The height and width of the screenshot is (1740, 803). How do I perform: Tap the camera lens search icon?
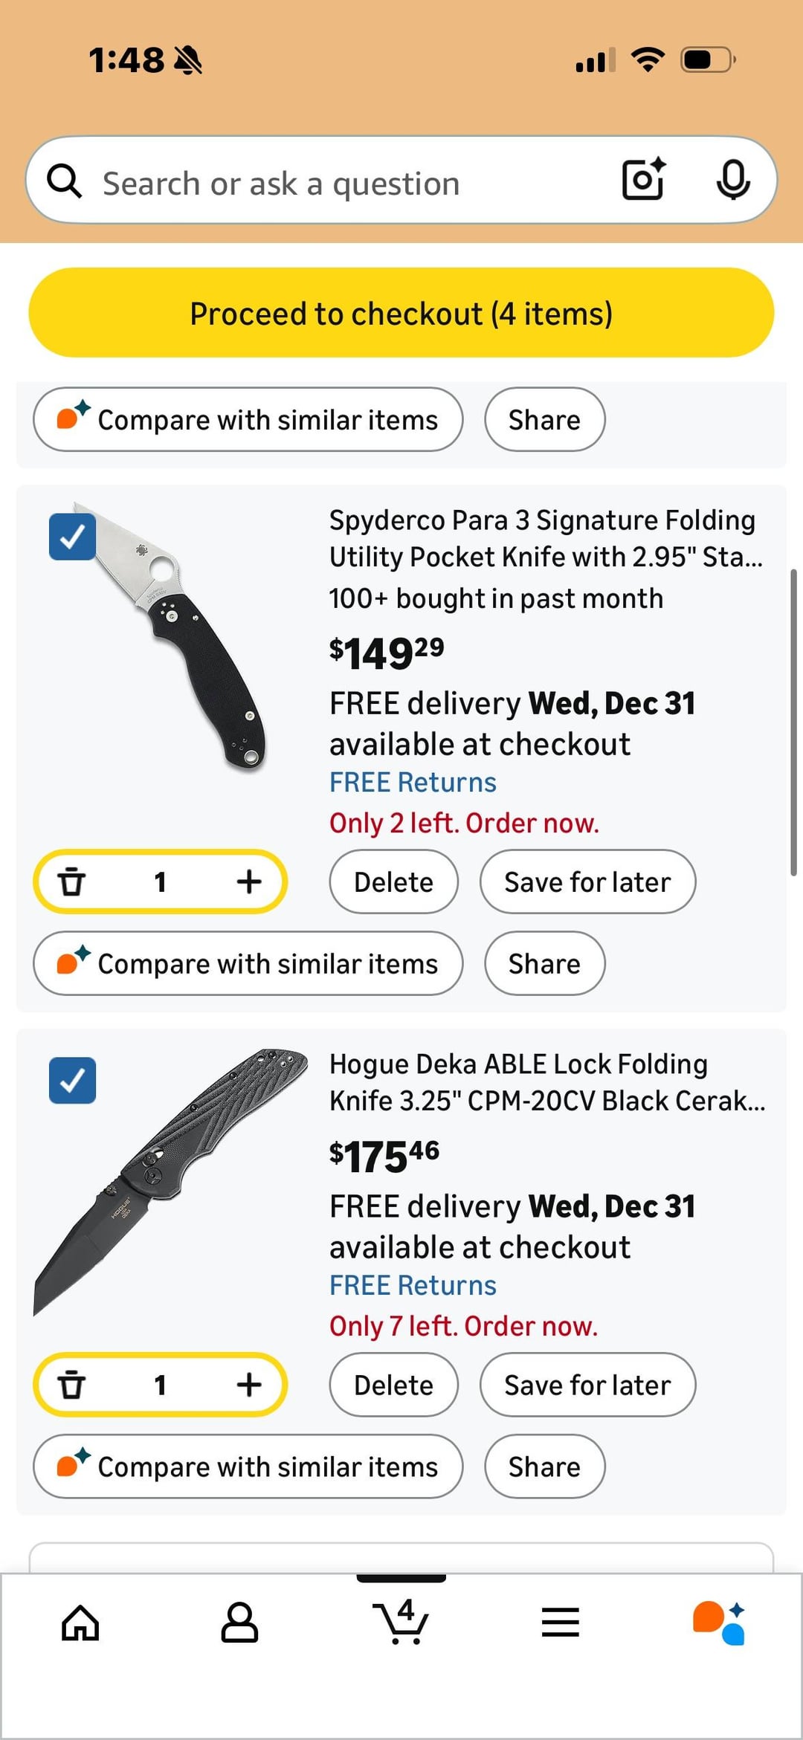[x=643, y=180]
